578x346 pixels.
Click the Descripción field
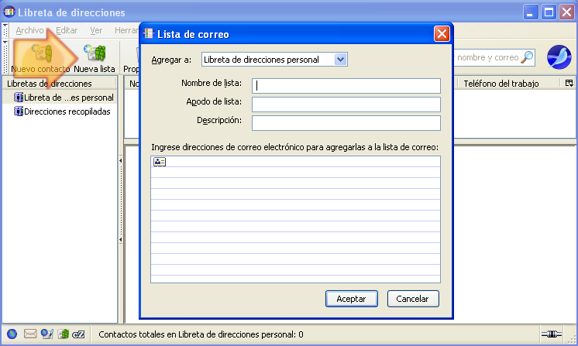tap(346, 123)
